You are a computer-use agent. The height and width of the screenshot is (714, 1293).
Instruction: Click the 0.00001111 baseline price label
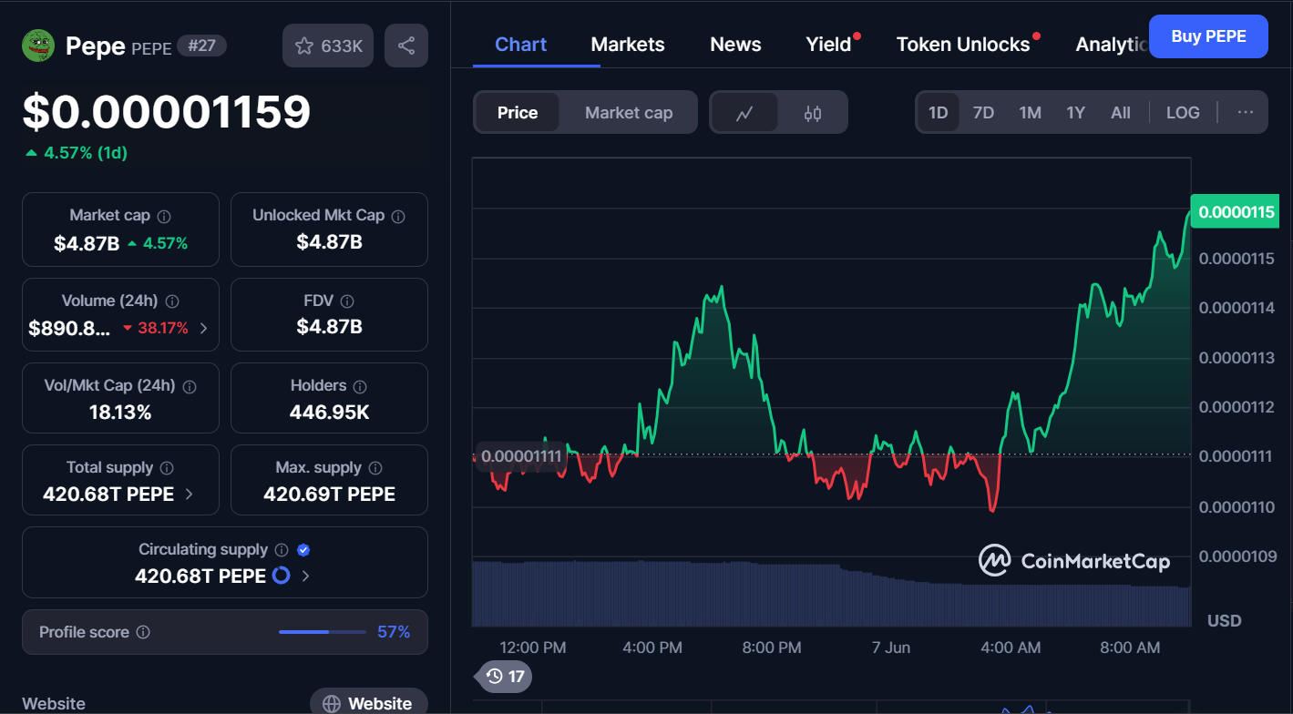tap(520, 455)
